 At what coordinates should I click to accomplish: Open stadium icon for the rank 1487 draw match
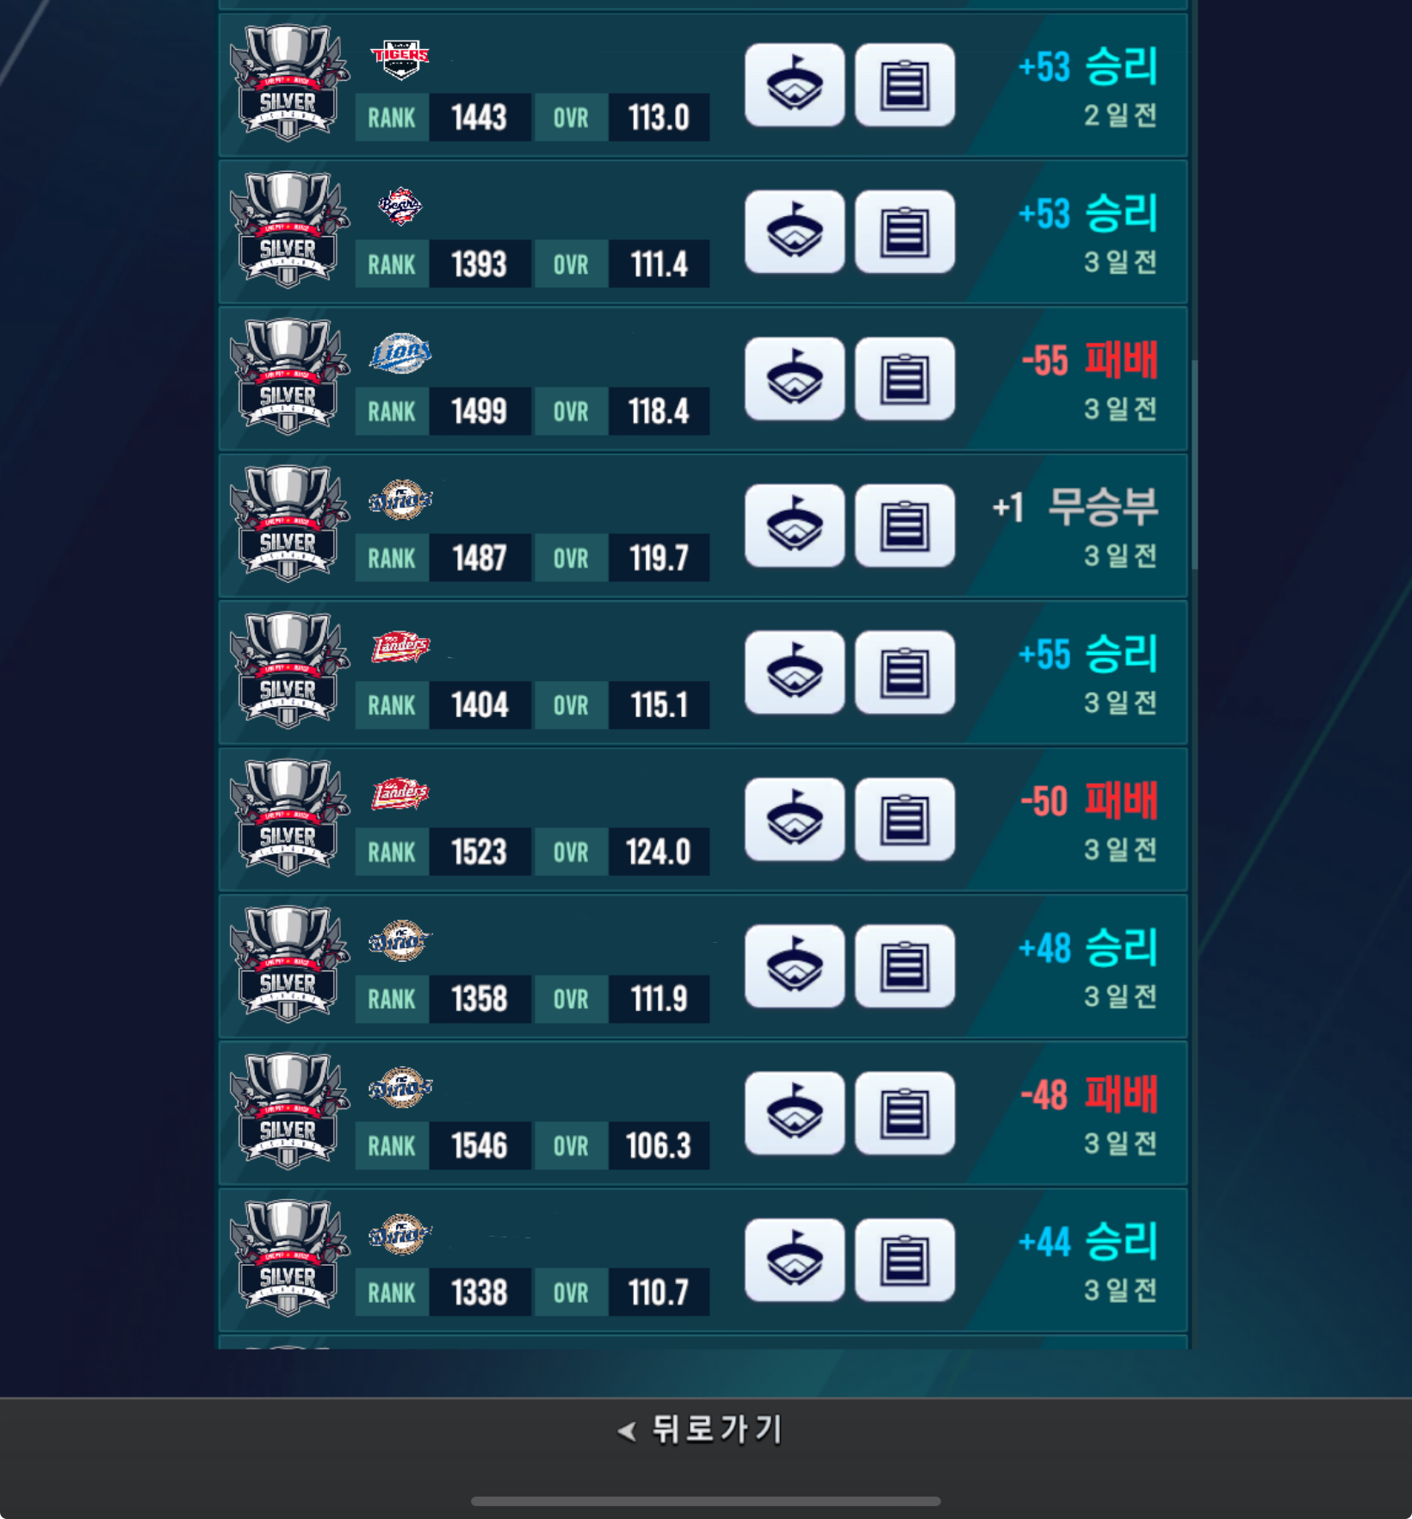(794, 525)
